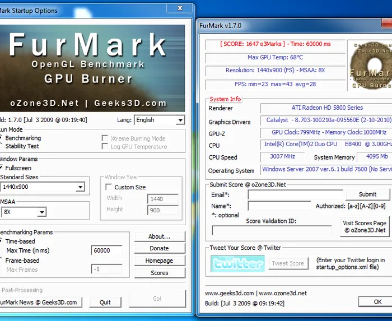Click OK in the FurMark results window
This screenshot has width=392, height=321.
coord(375,302)
